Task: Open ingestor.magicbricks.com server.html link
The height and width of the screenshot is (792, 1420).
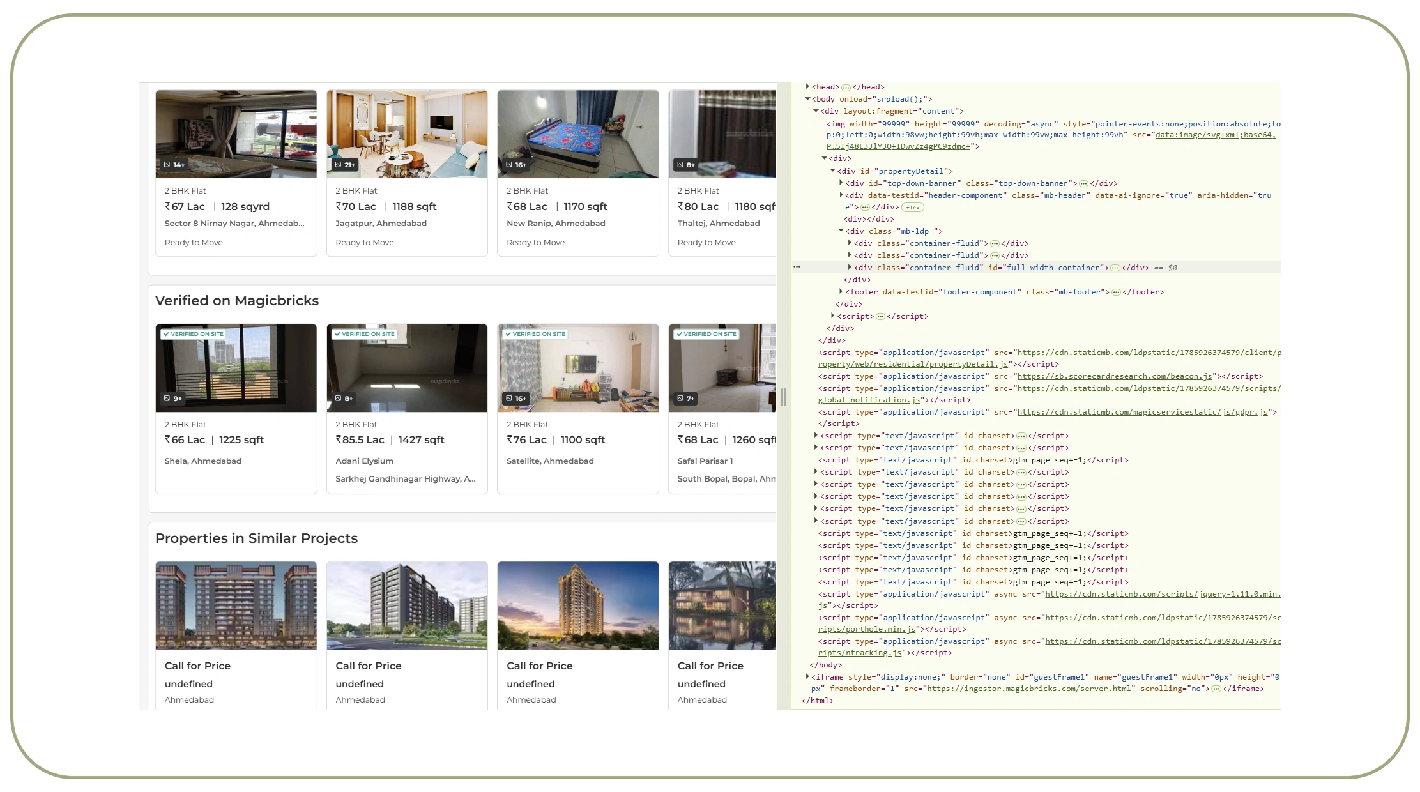Action: click(1029, 689)
